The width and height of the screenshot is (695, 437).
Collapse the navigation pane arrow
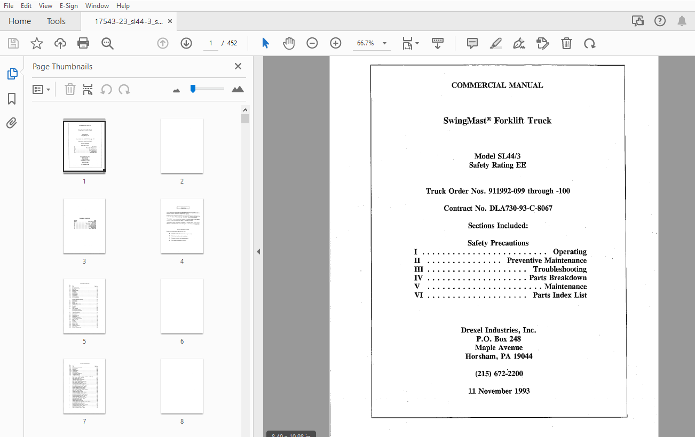click(258, 251)
